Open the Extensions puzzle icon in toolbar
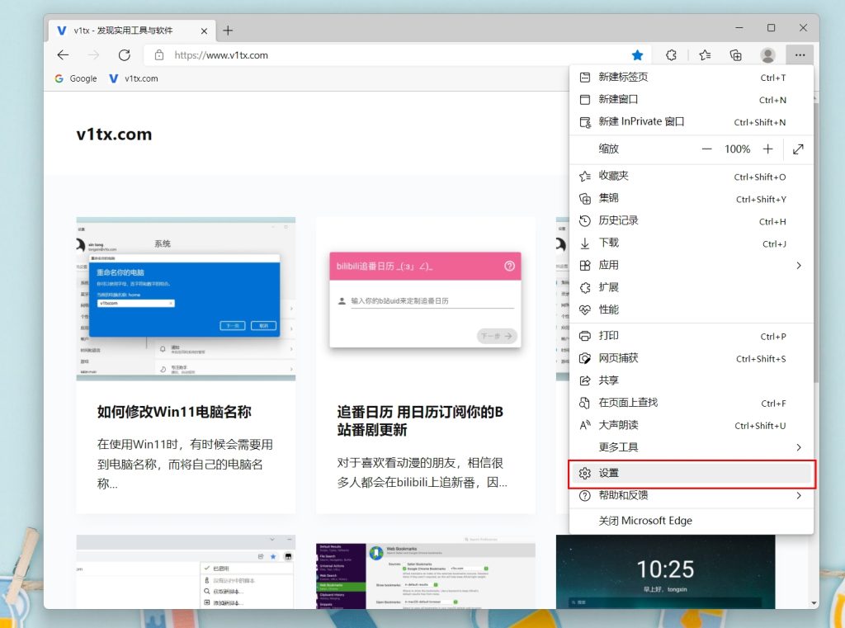This screenshot has width=845, height=628. 671,55
